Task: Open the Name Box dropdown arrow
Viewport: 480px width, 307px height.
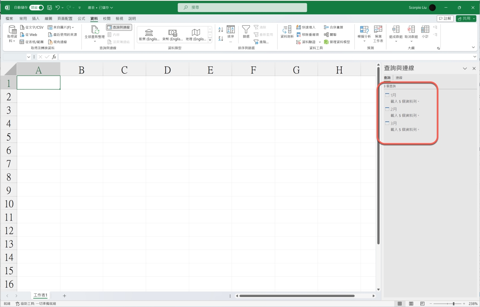Action: pyautogui.click(x=29, y=57)
